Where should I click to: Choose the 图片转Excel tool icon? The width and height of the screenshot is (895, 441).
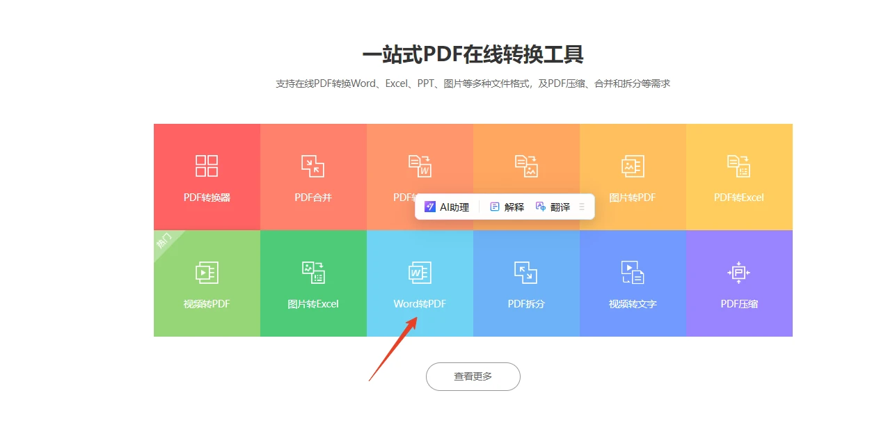point(313,272)
